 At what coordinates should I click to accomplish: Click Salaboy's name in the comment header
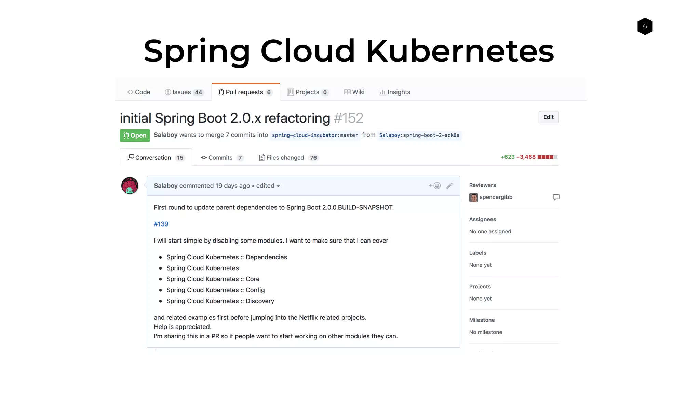click(x=166, y=186)
